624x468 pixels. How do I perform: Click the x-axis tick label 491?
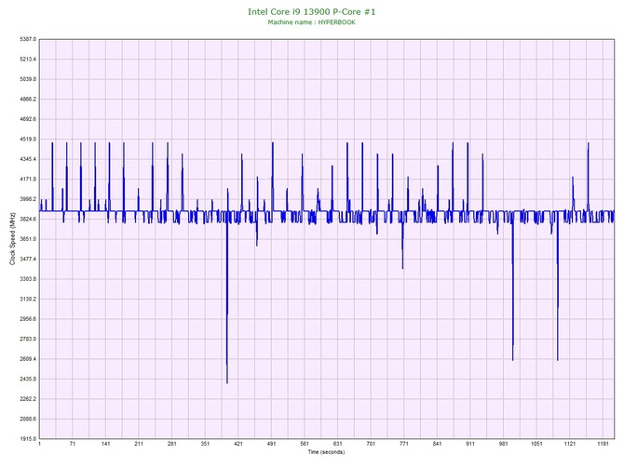(x=271, y=444)
